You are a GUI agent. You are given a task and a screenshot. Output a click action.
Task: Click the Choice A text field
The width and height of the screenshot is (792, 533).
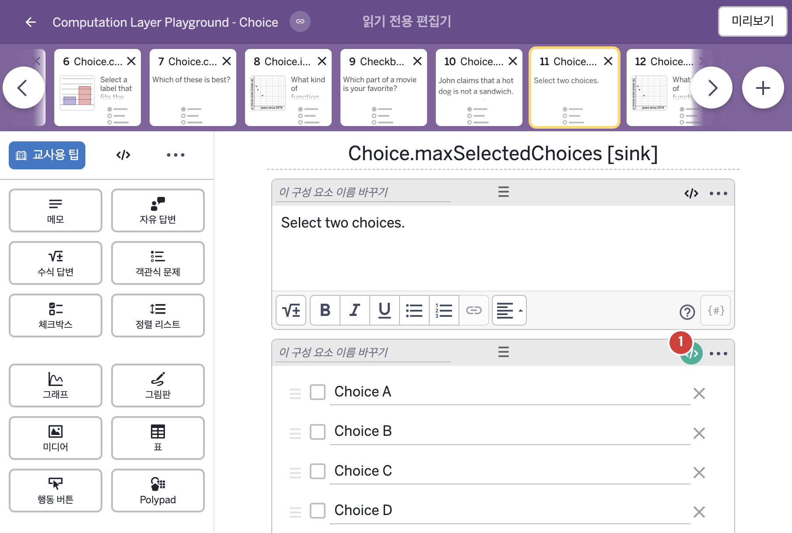[x=510, y=392]
